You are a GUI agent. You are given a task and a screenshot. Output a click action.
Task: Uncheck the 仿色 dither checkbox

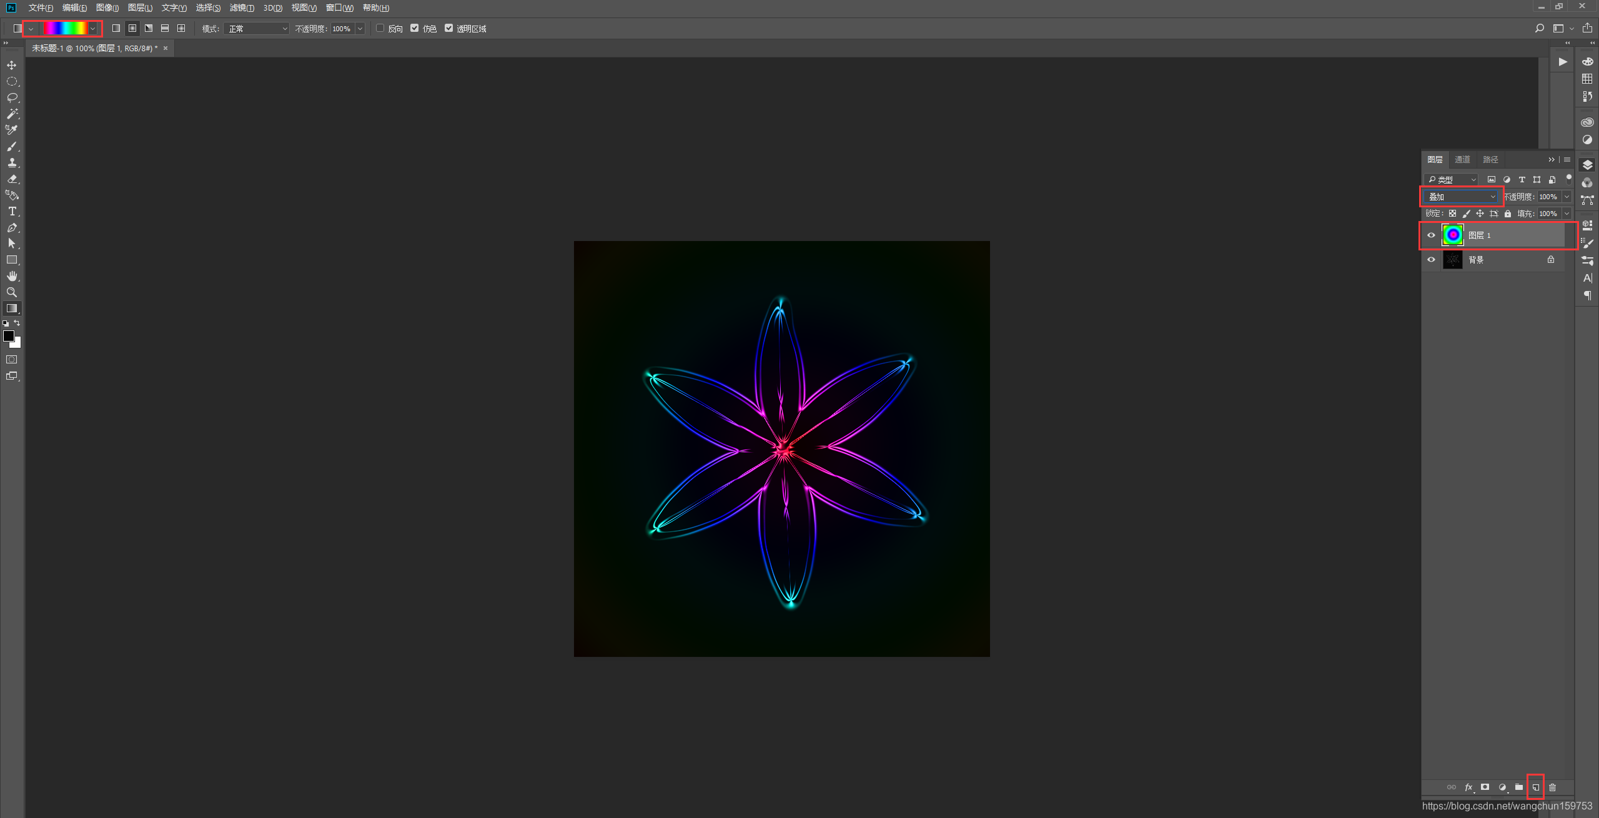point(414,28)
